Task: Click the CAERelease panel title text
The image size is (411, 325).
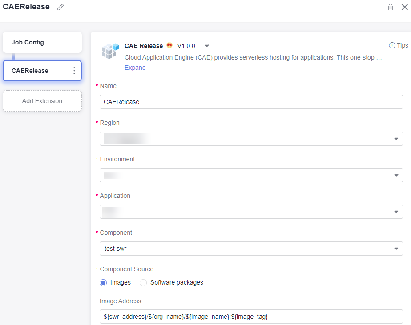Action: (x=26, y=7)
